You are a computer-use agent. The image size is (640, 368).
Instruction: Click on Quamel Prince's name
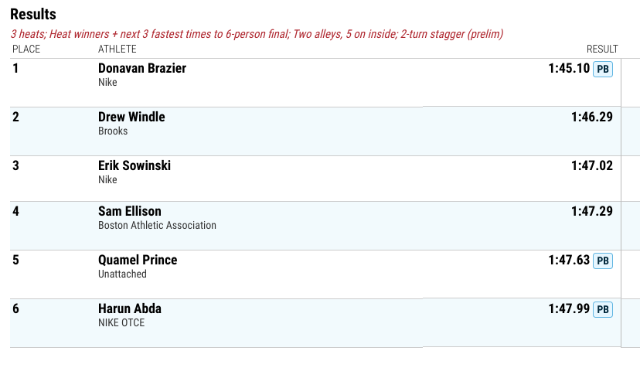(x=138, y=260)
